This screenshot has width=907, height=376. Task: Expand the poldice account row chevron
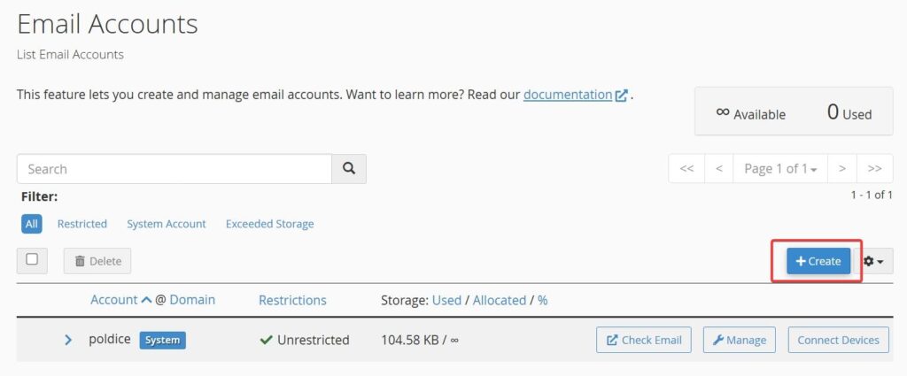(68, 340)
